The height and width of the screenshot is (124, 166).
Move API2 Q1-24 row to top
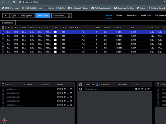65,89
